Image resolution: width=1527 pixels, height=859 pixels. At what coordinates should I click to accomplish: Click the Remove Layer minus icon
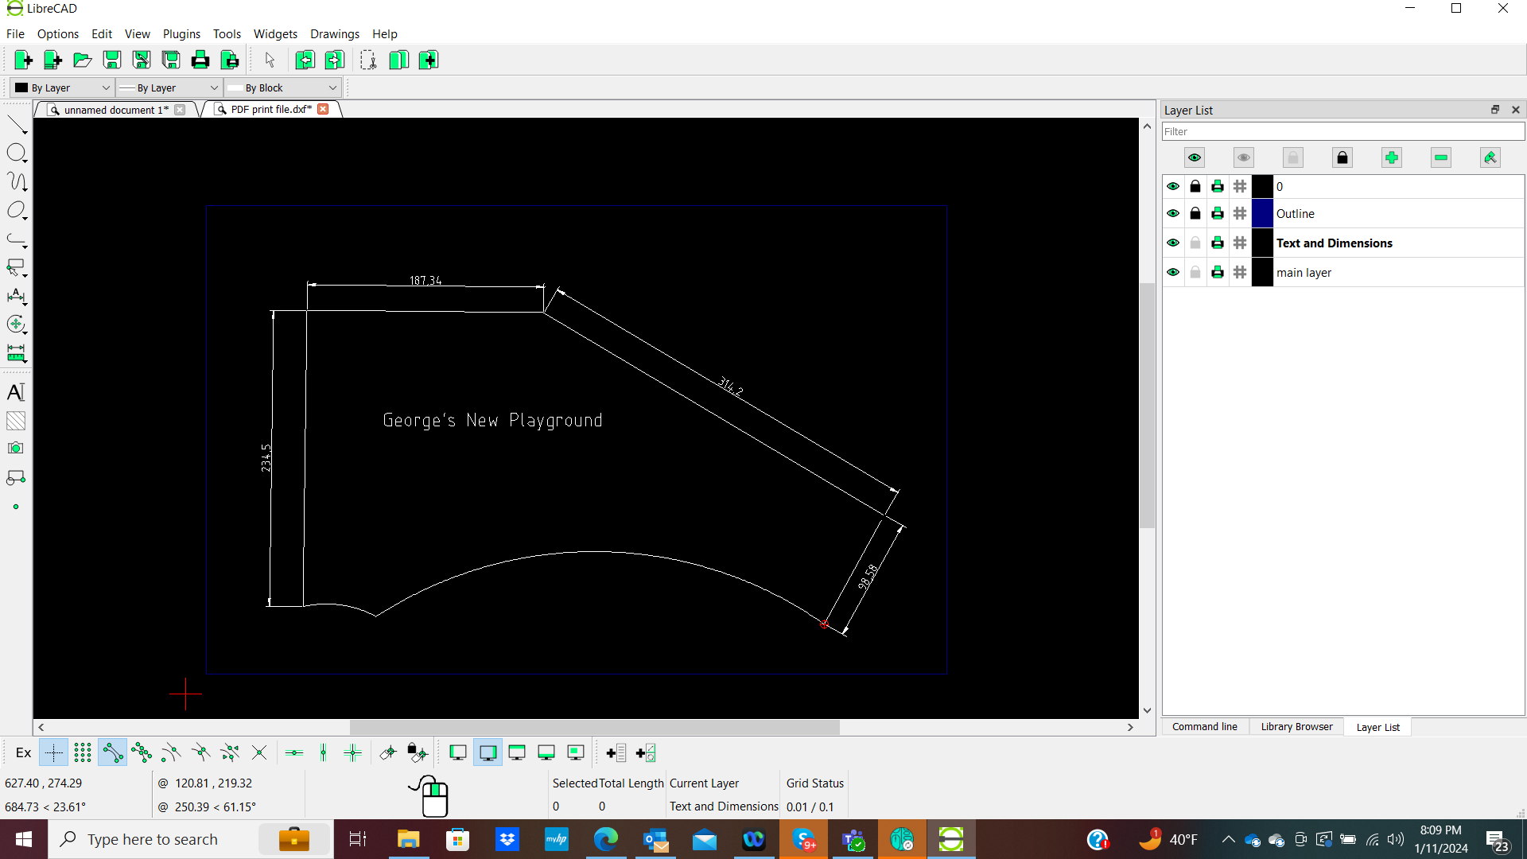(x=1440, y=157)
